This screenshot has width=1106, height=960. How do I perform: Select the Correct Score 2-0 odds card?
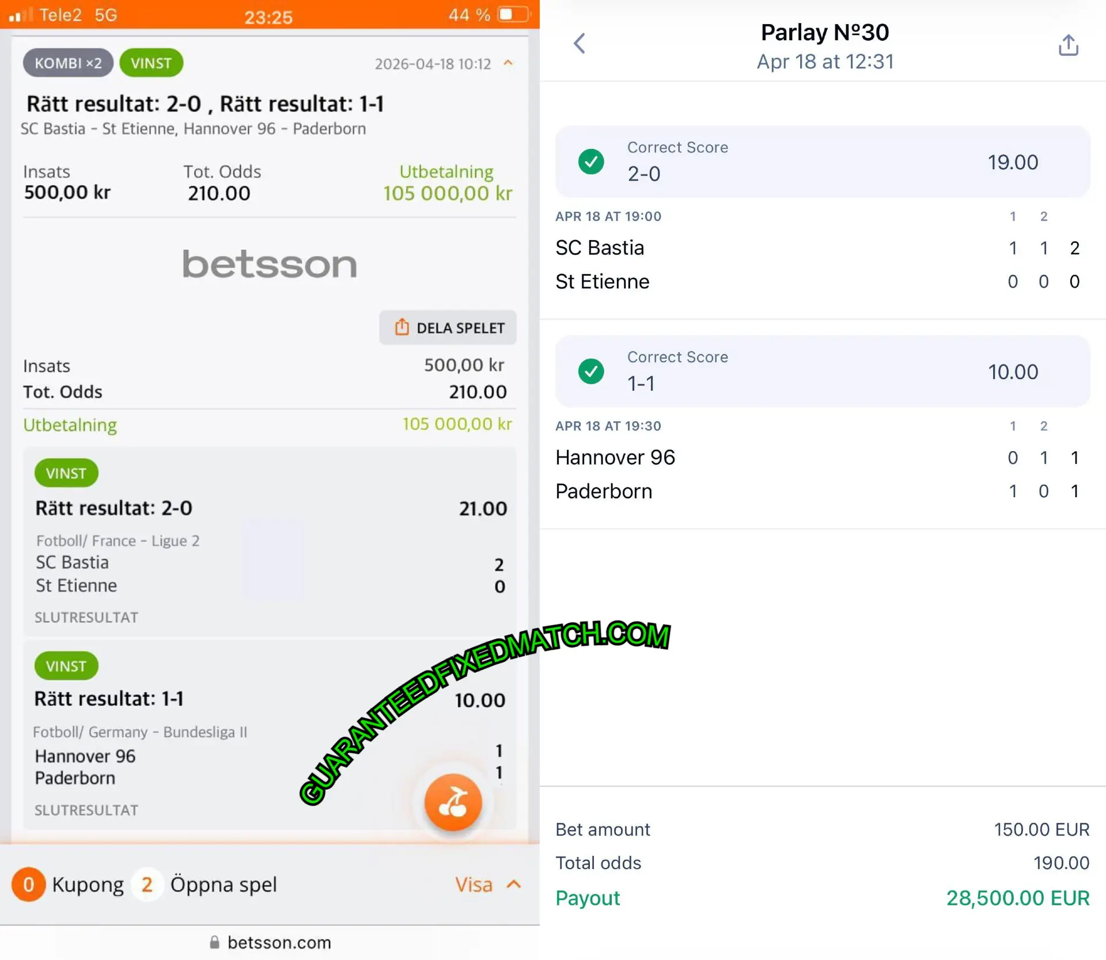(x=822, y=162)
